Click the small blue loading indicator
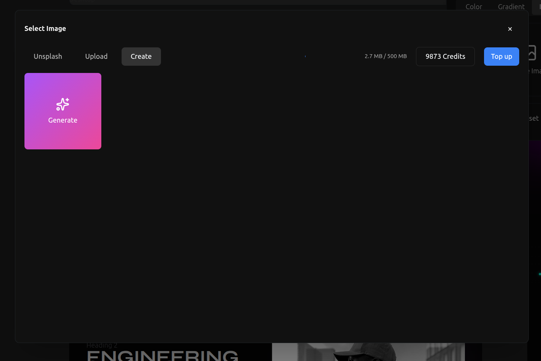The height and width of the screenshot is (361, 541). 305,56
